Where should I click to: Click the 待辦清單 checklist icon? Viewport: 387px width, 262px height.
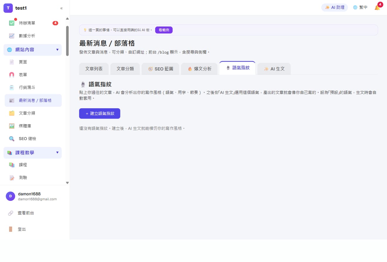[x=12, y=23]
